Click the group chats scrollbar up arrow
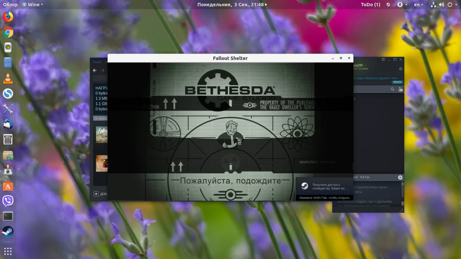This screenshot has width=461, height=259. coord(402,184)
